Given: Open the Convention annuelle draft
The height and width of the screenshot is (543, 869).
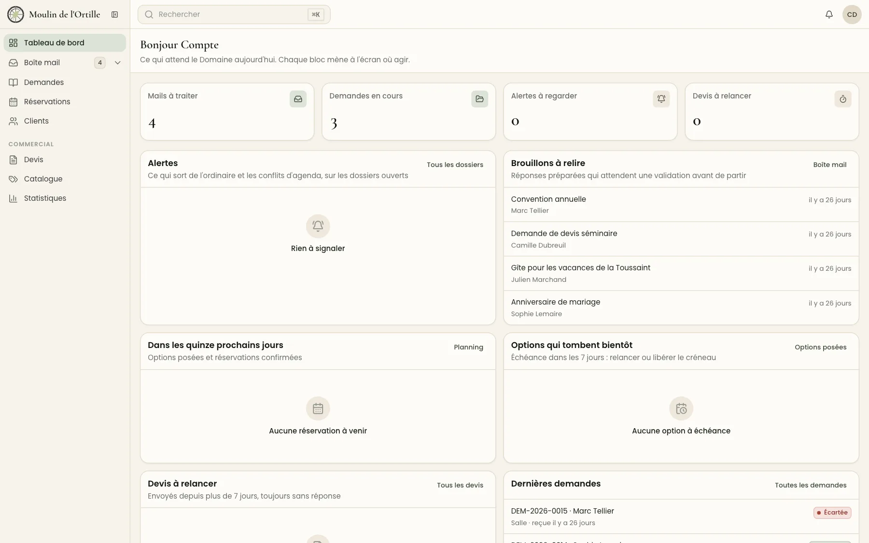Looking at the screenshot, I should (x=681, y=205).
